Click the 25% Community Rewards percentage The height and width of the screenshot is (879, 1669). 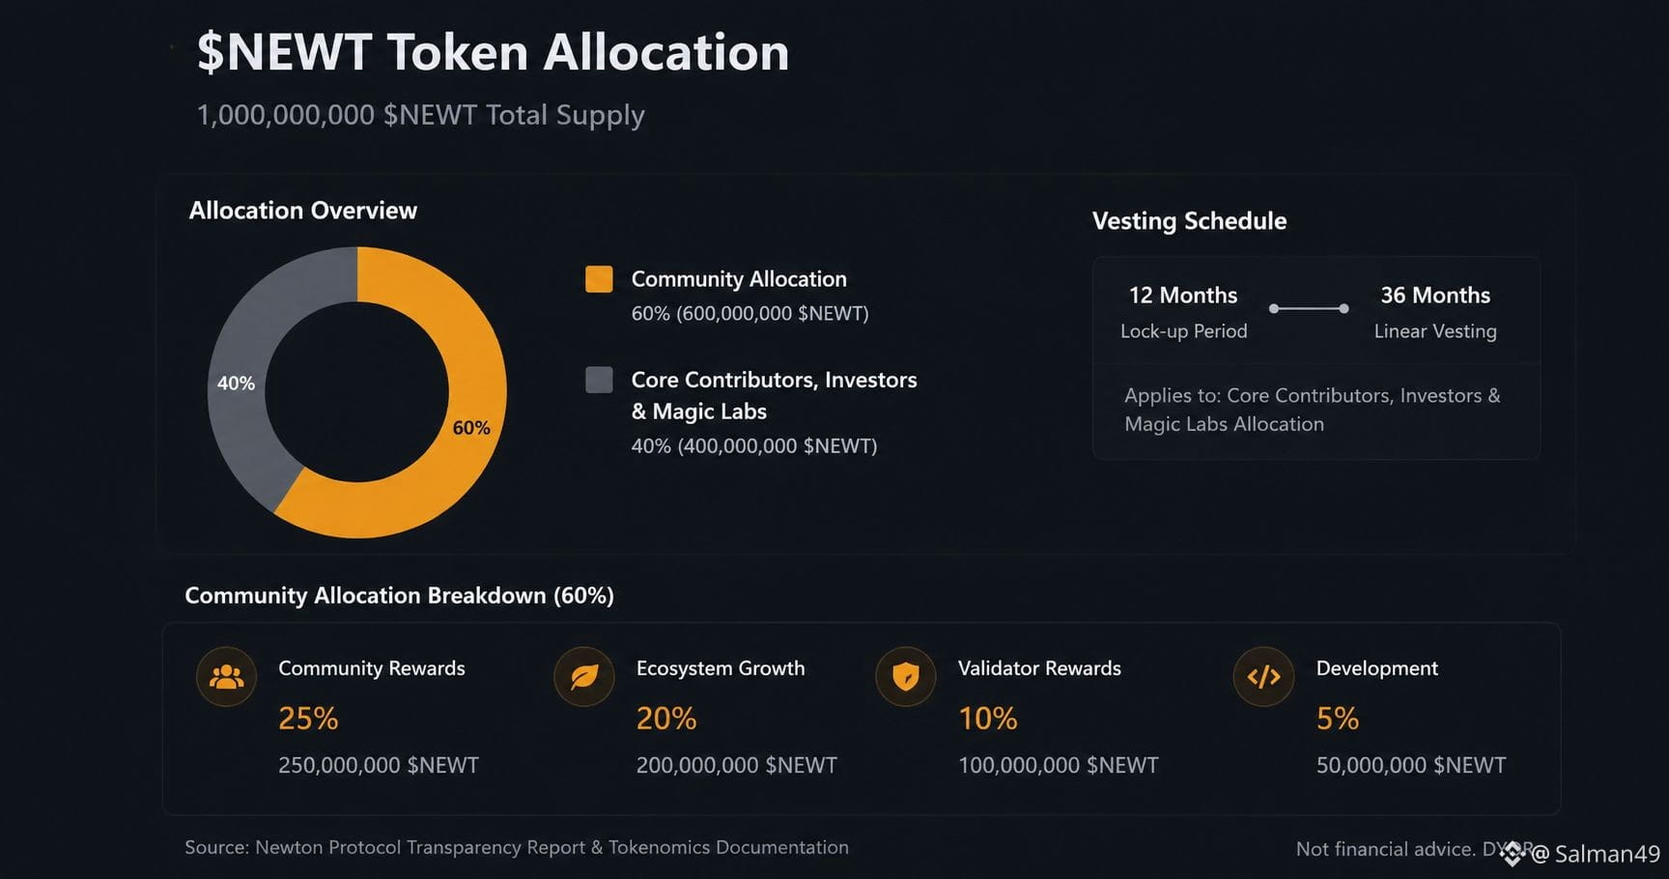pyautogui.click(x=308, y=719)
